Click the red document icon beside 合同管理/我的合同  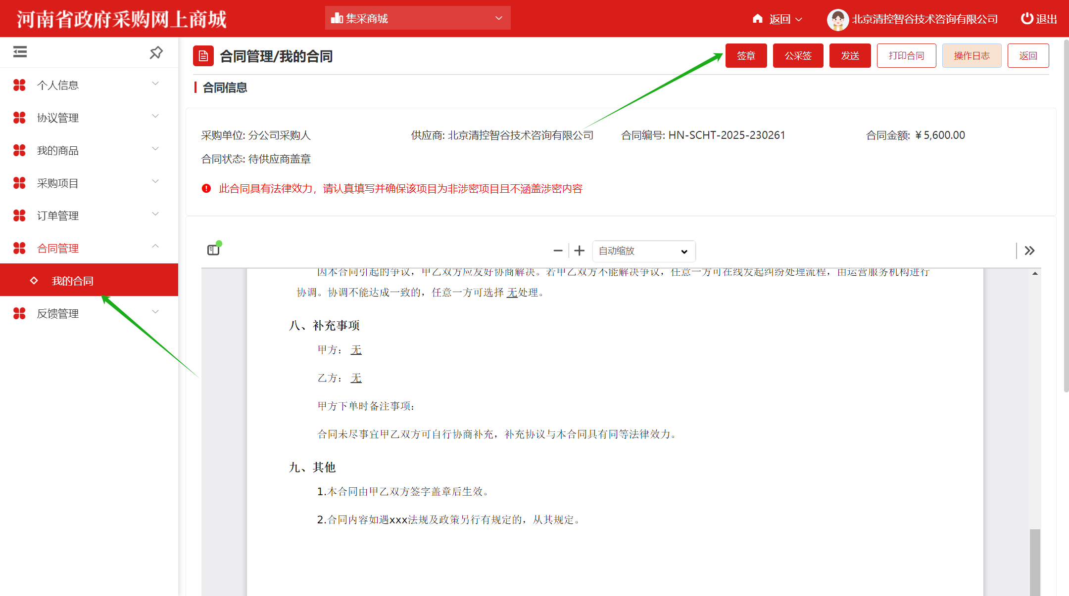[203, 56]
